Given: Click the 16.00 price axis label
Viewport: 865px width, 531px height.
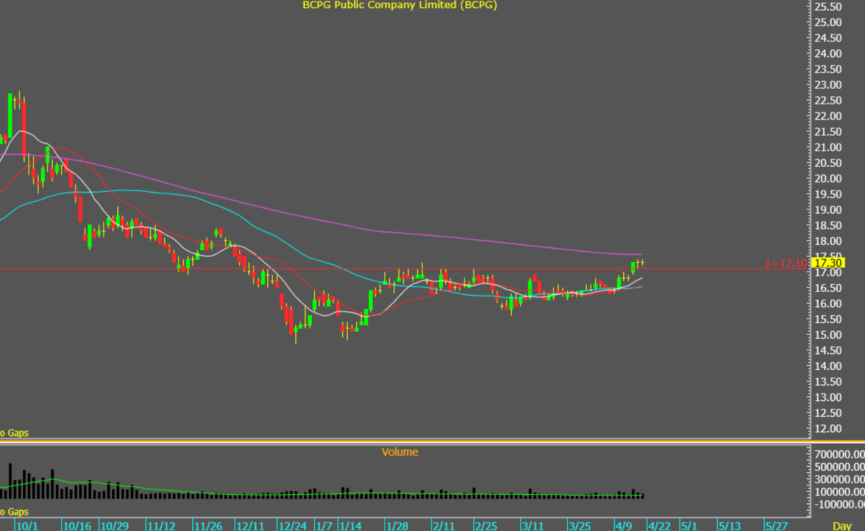Looking at the screenshot, I should [827, 304].
